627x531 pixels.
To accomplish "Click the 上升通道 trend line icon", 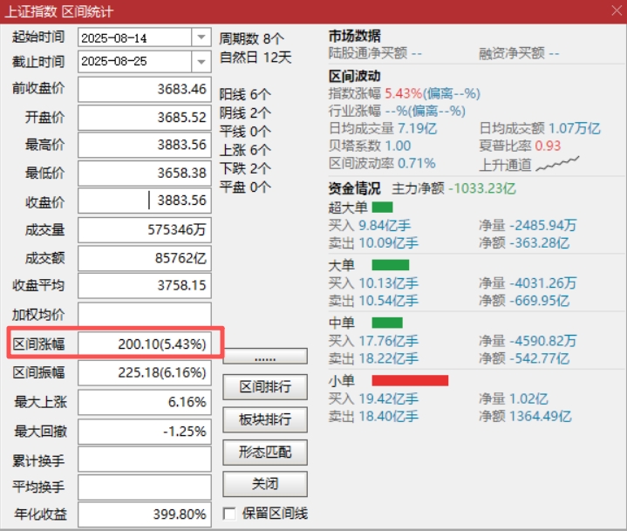I will point(557,164).
